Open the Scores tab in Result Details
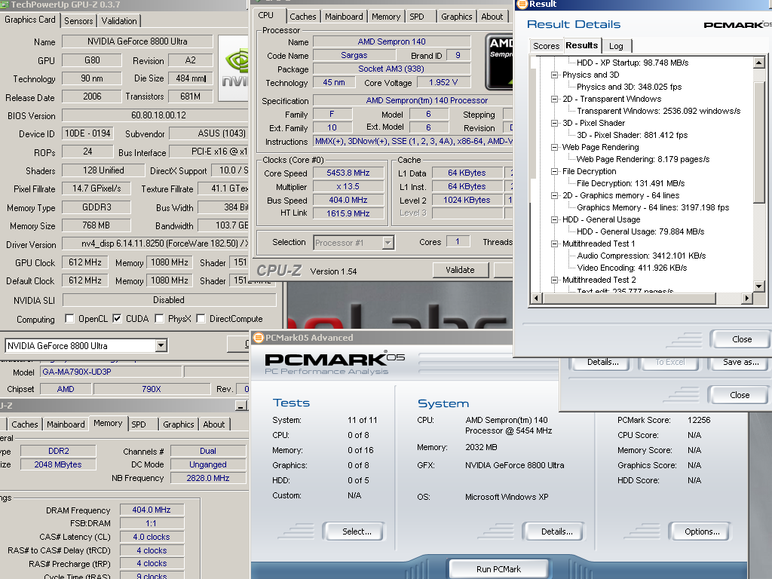Viewport: 772px width, 579px height. pyautogui.click(x=546, y=46)
